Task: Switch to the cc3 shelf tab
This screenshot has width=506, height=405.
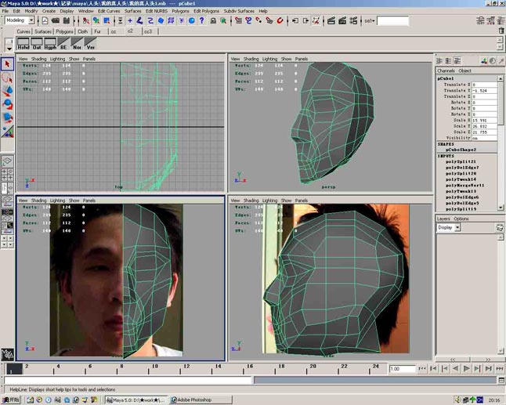Action: click(x=148, y=31)
